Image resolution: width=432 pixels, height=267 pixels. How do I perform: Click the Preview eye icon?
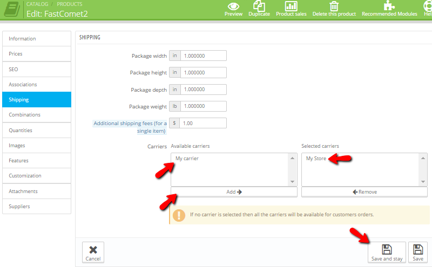coord(233,6)
